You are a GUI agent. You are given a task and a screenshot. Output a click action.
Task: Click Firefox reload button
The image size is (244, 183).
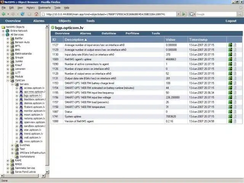[x=22, y=14]
